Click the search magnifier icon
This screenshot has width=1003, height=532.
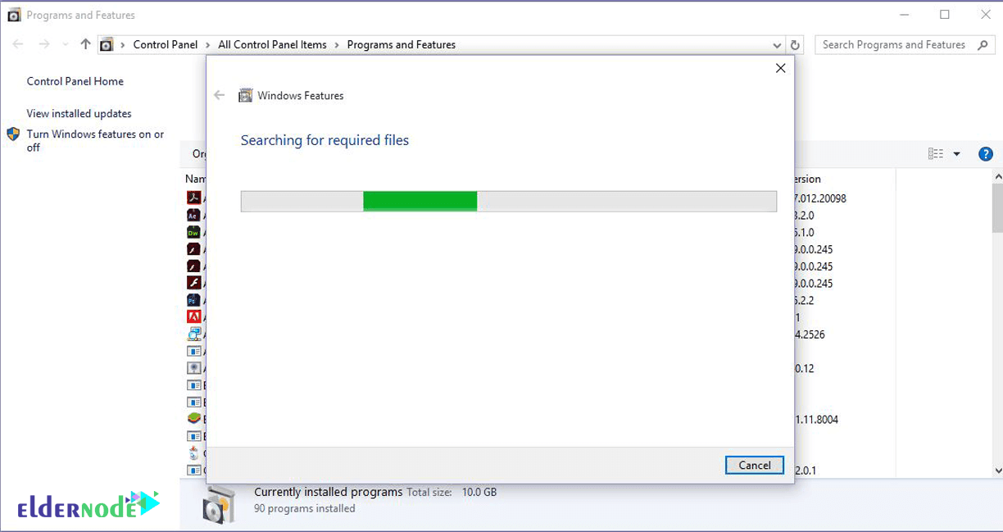point(983,45)
